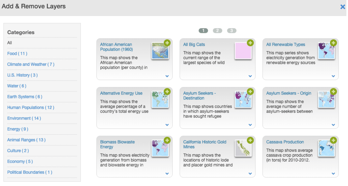Filter layers by Climate and Weather category
The image size is (348, 186).
click(31, 64)
